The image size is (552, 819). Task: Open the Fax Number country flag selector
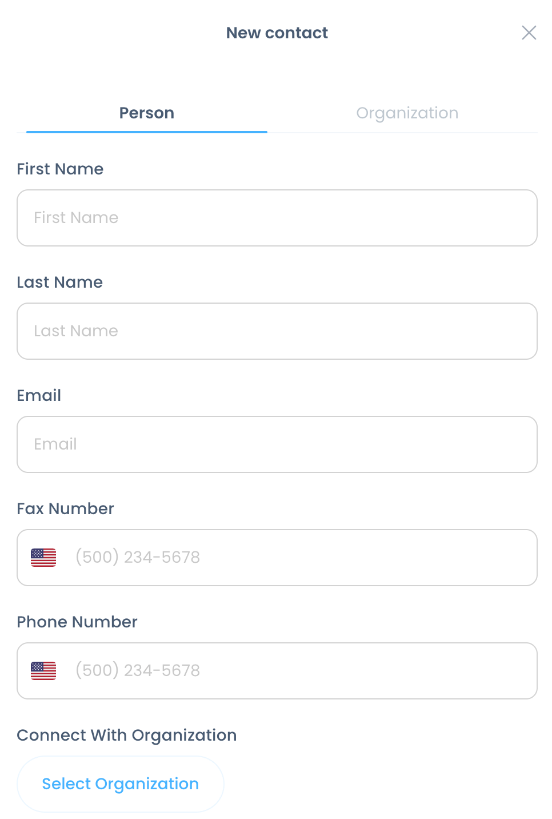(x=43, y=558)
